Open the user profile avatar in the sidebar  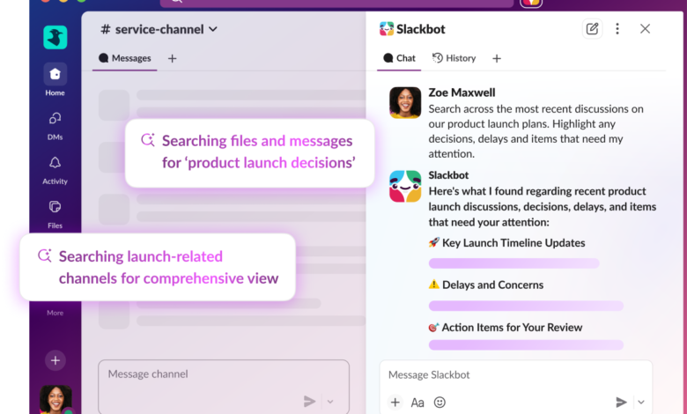click(55, 400)
